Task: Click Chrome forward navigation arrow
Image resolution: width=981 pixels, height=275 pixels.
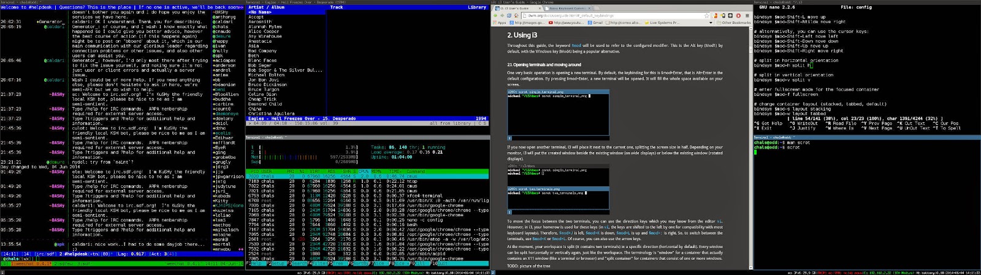Action: 502,15
